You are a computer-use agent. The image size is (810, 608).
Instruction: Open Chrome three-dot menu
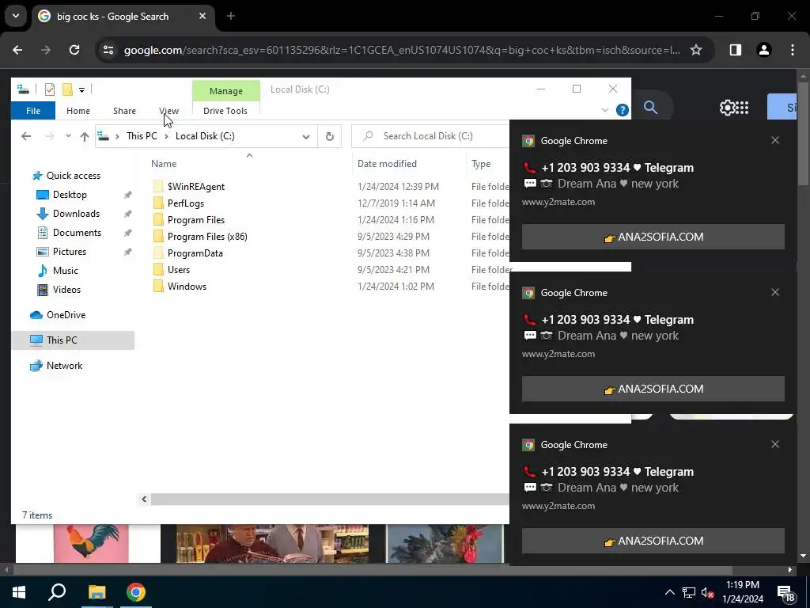793,50
